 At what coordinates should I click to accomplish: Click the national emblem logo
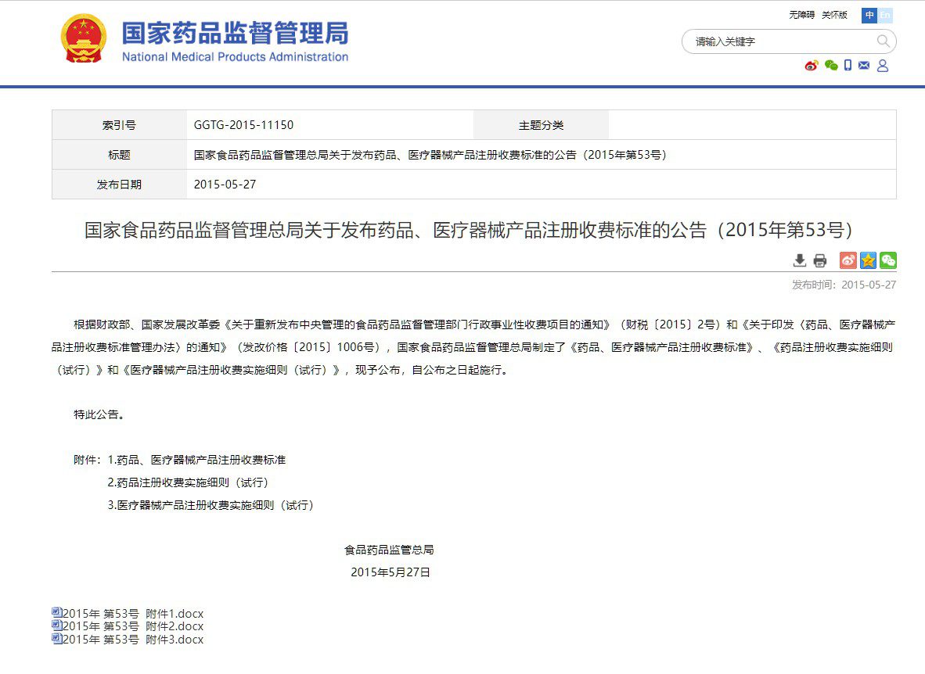coord(84,38)
